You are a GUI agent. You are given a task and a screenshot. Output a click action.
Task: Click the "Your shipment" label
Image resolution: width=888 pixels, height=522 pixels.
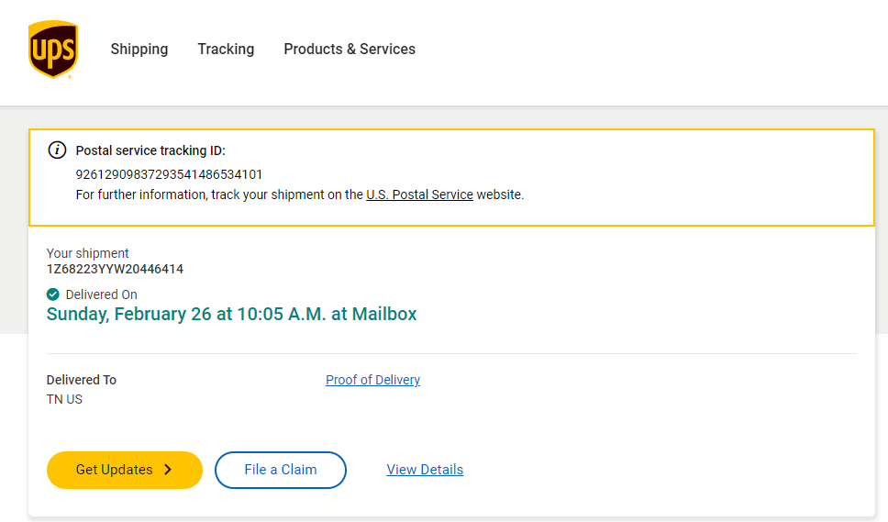tap(88, 253)
